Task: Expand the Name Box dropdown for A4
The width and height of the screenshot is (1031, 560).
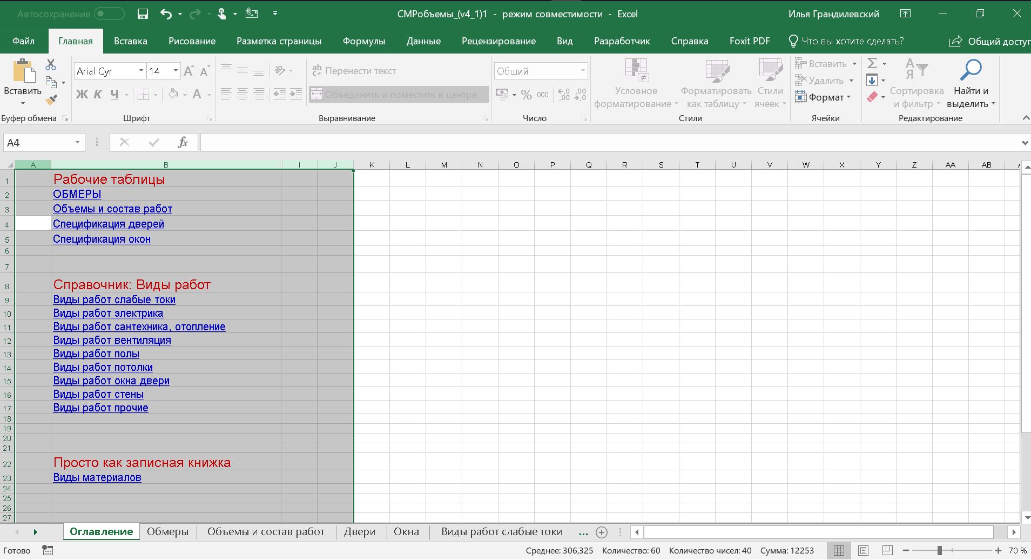Action: [77, 143]
